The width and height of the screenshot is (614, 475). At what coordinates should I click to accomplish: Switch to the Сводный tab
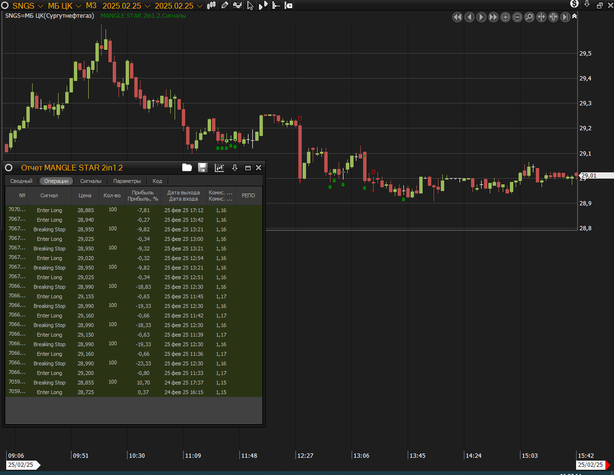(x=22, y=181)
